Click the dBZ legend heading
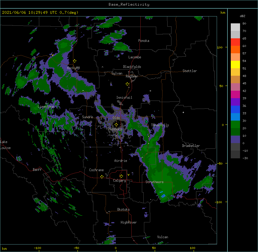 click(242, 16)
